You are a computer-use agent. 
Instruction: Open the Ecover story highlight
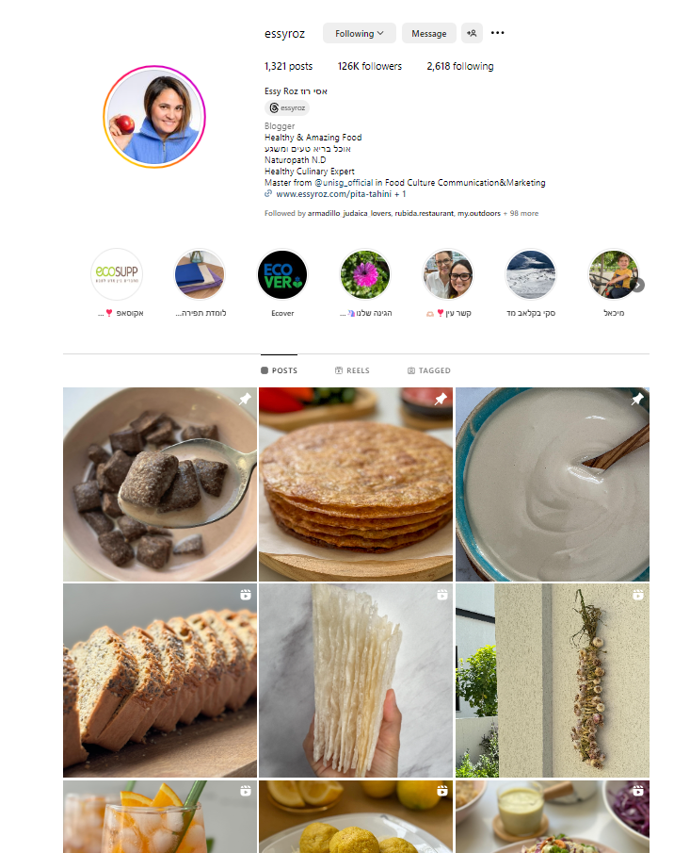click(282, 274)
